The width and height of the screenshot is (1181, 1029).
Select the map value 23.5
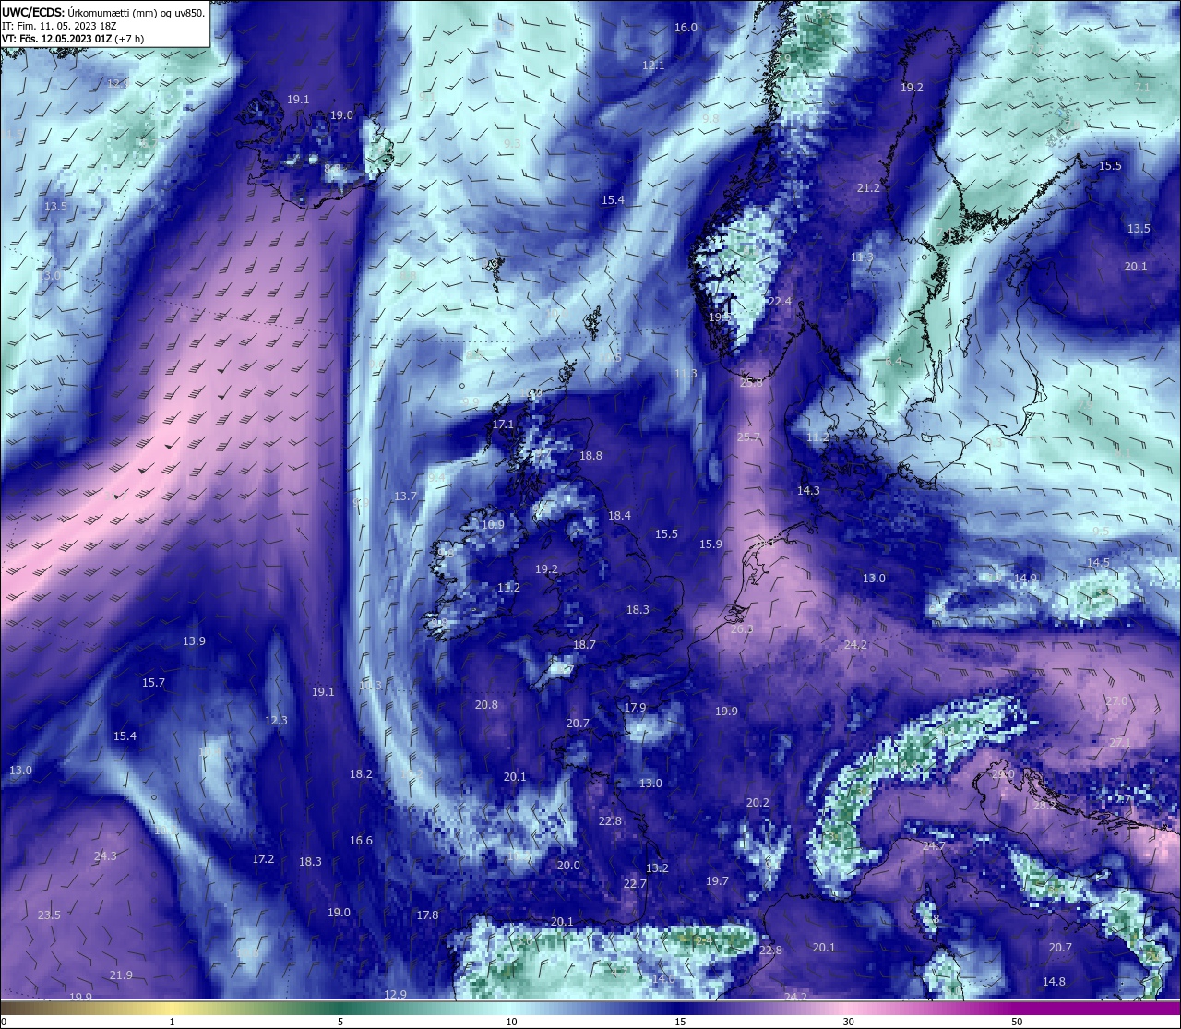pyautogui.click(x=49, y=915)
